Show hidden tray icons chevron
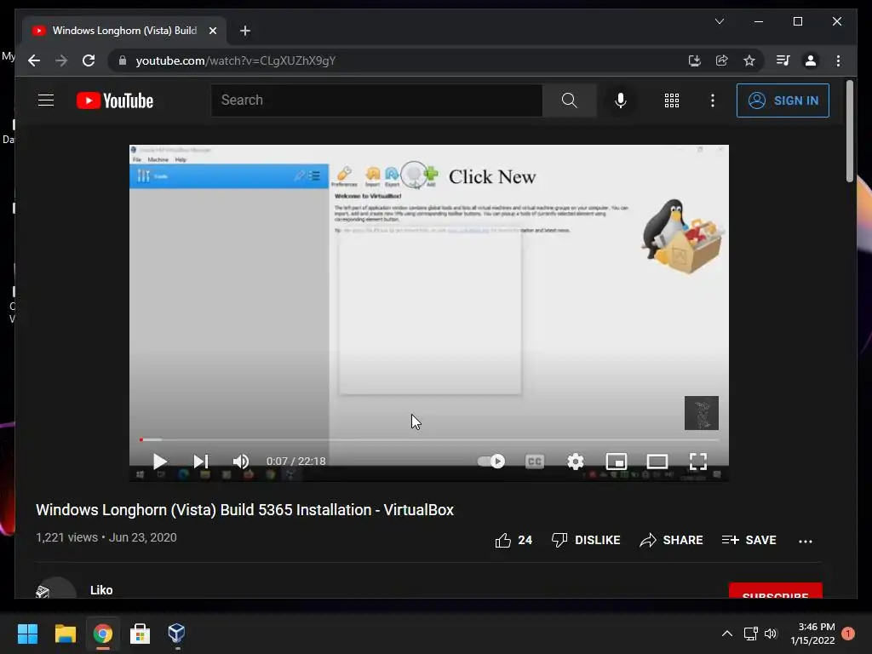Screen dimensions: 872x654 tap(727, 634)
